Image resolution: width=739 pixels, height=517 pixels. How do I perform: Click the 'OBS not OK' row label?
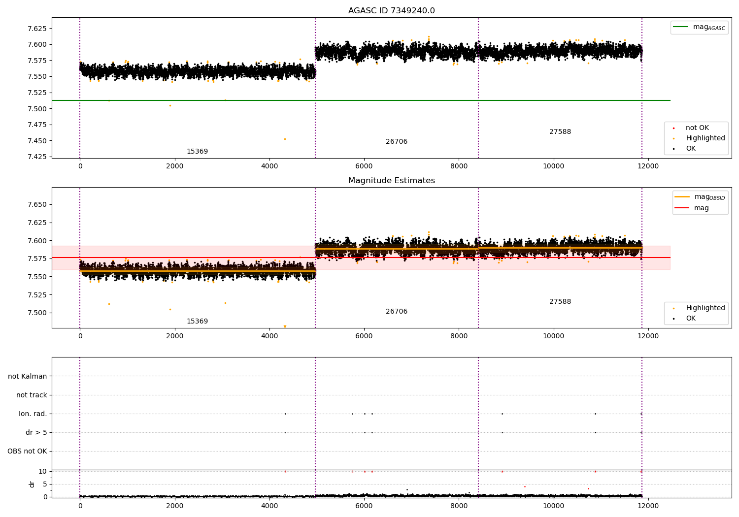point(27,452)
